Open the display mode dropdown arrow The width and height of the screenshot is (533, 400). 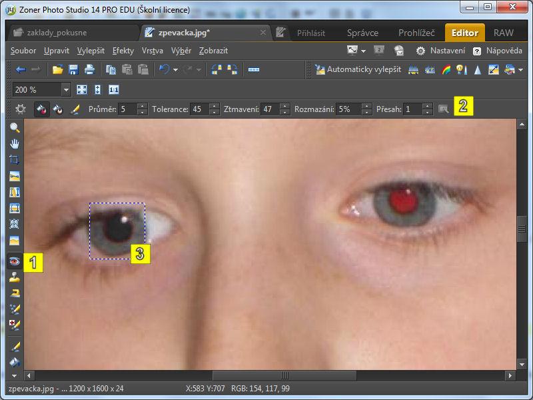click(x=363, y=51)
